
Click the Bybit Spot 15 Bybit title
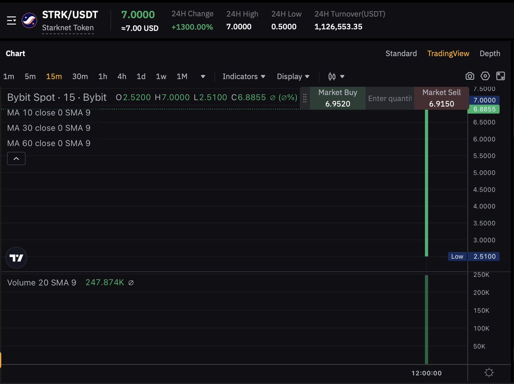tap(57, 97)
